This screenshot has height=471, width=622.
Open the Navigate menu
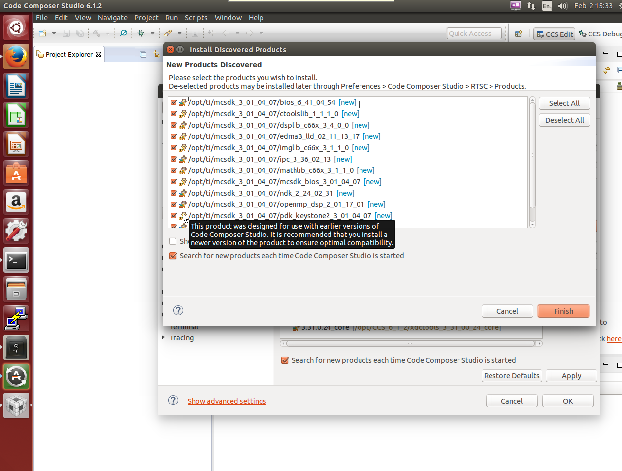click(x=113, y=18)
